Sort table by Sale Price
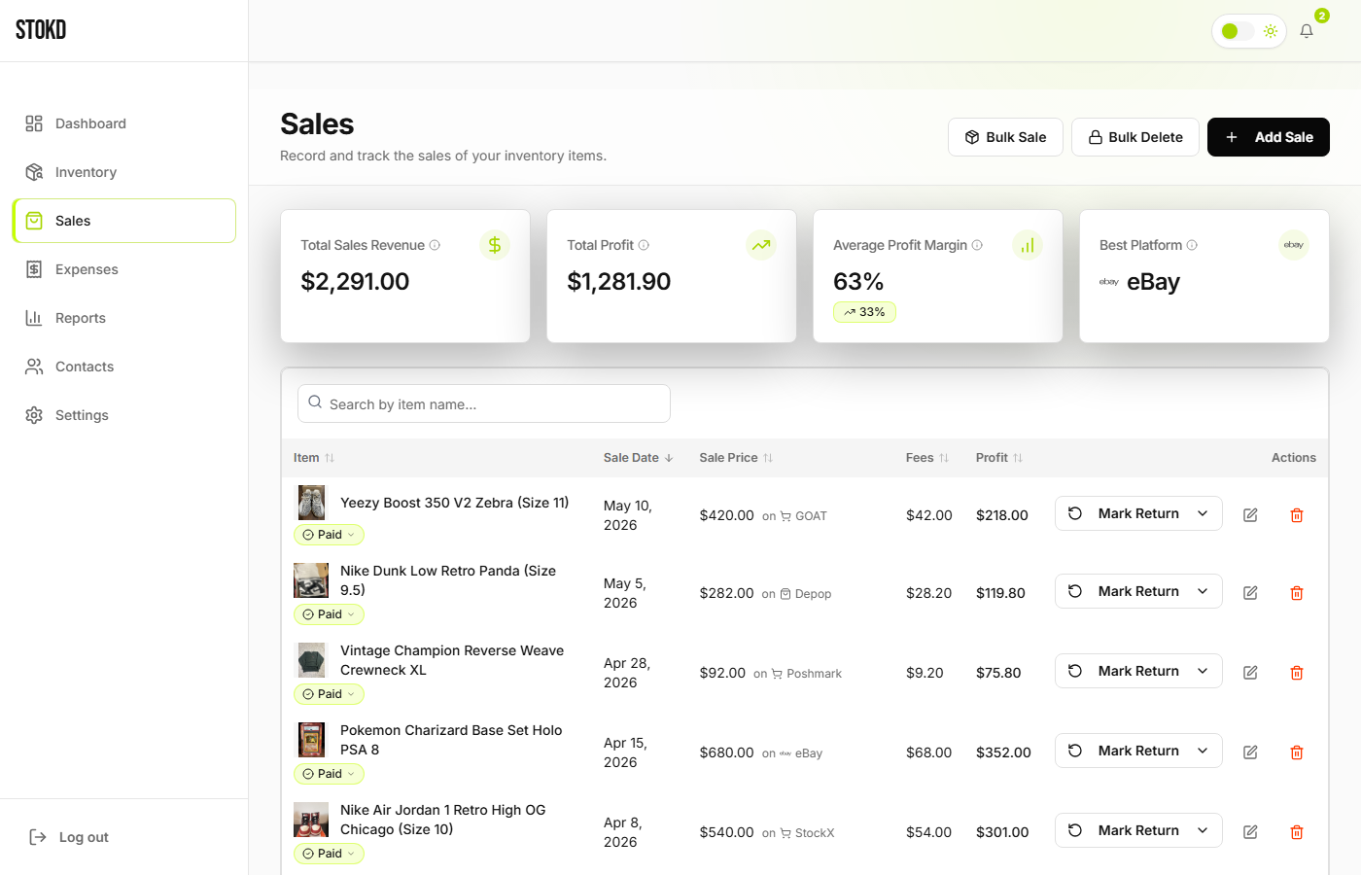Screen dimensions: 1361x875 point(736,458)
